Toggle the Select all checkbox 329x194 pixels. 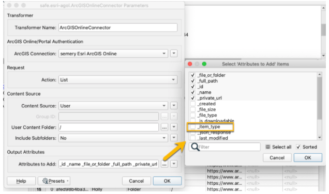click(268, 147)
